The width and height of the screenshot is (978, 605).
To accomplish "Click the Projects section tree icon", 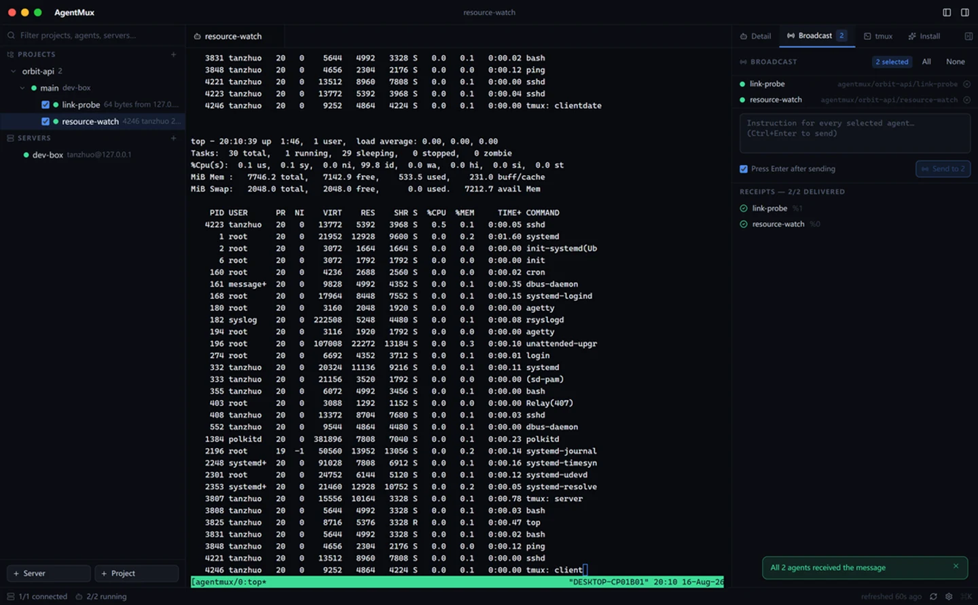I will [x=10, y=54].
